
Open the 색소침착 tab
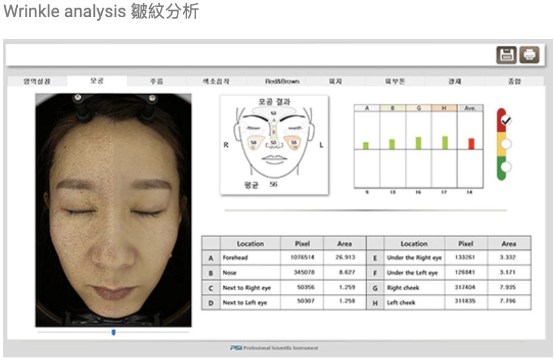(x=216, y=81)
